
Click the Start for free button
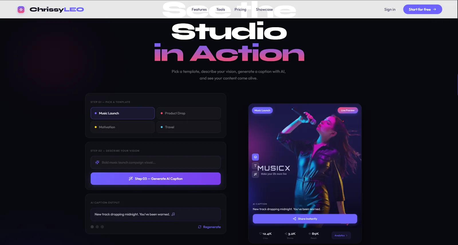coord(423,9)
